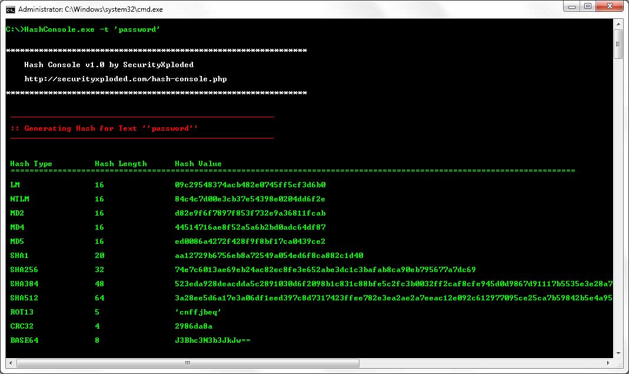Click the MD5 hash value

point(250,241)
